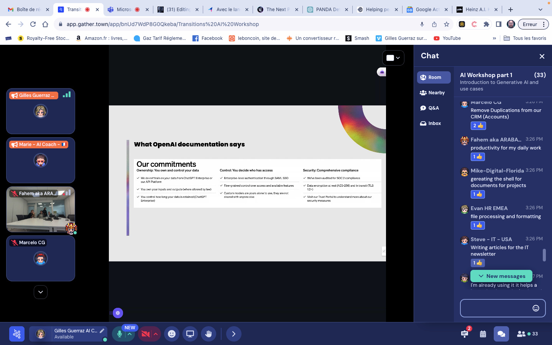This screenshot has width=552, height=345.
Task: Close the Chat panel
Action: (x=542, y=56)
